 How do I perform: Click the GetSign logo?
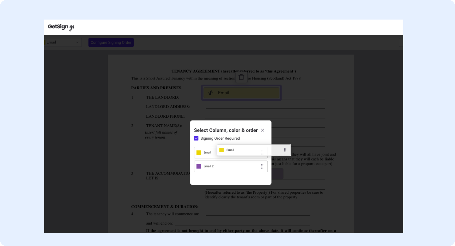point(61,27)
